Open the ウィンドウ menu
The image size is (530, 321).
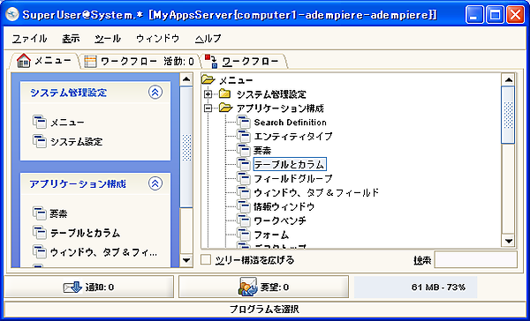coord(157,39)
